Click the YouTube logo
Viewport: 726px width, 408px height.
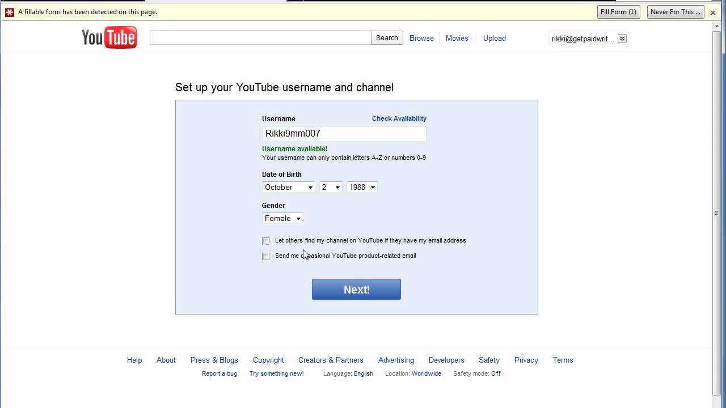pos(109,38)
